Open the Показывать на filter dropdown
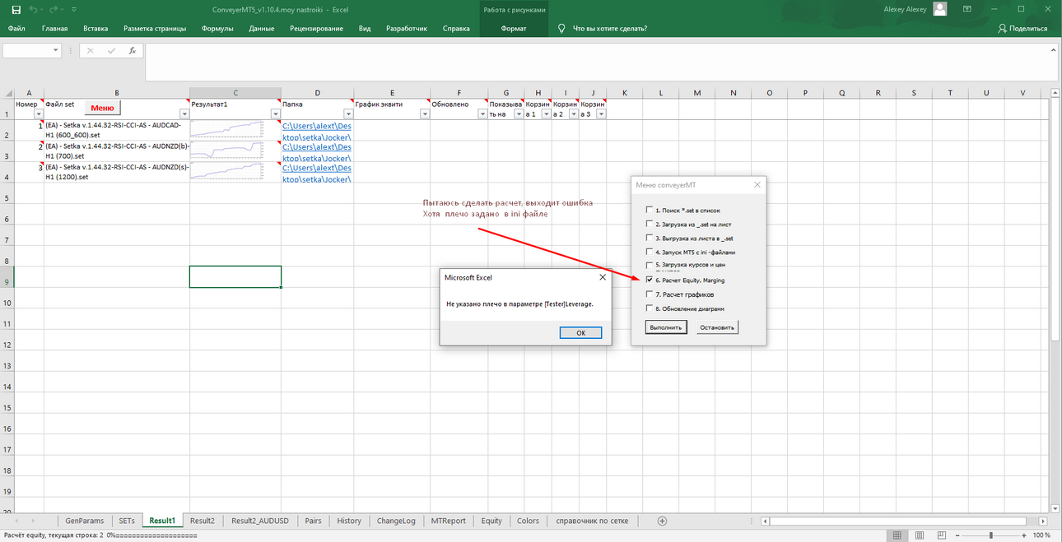The width and height of the screenshot is (1062, 542). [519, 114]
